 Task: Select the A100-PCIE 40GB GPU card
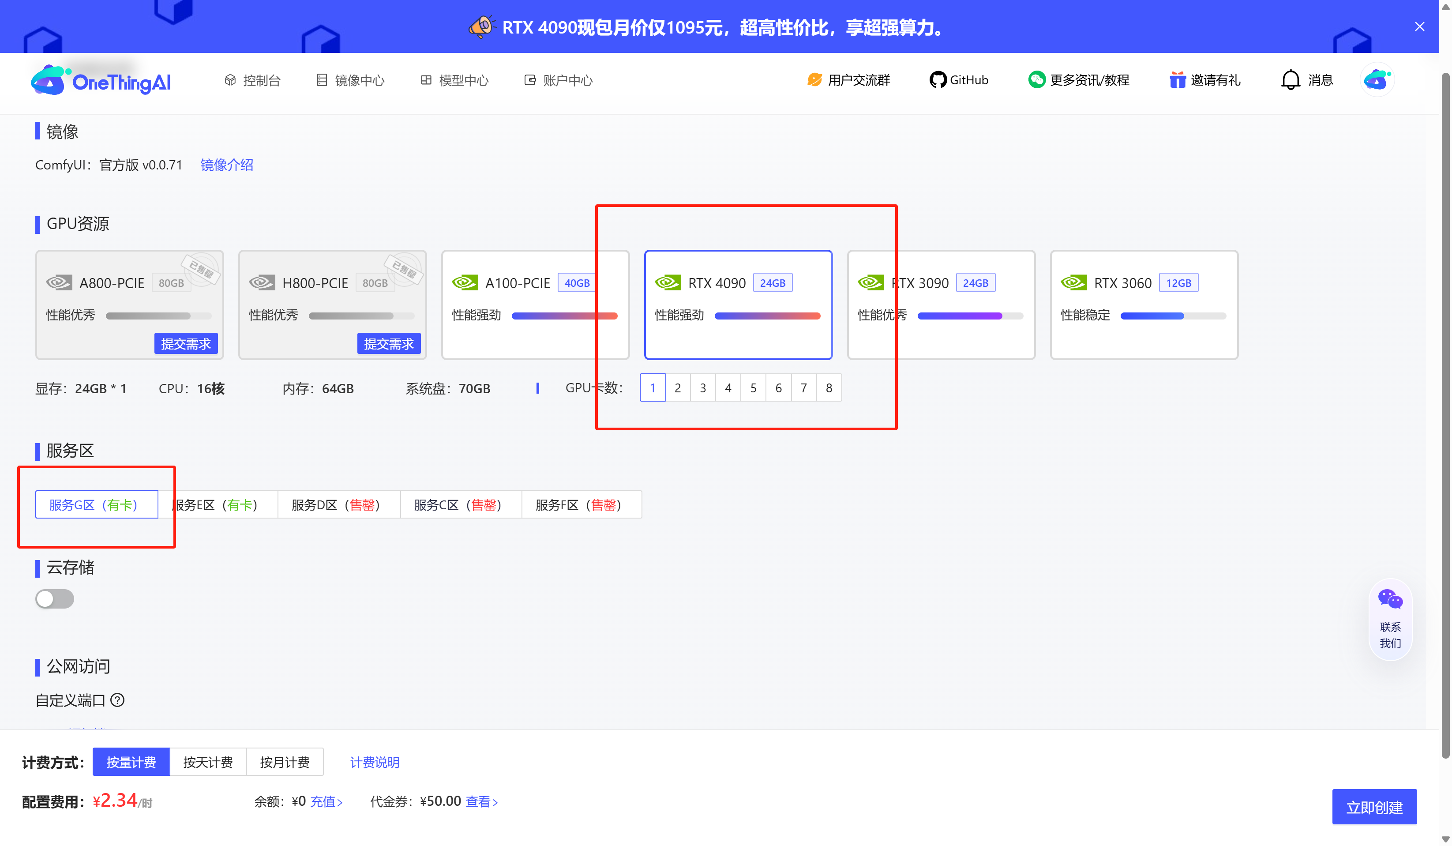(535, 305)
